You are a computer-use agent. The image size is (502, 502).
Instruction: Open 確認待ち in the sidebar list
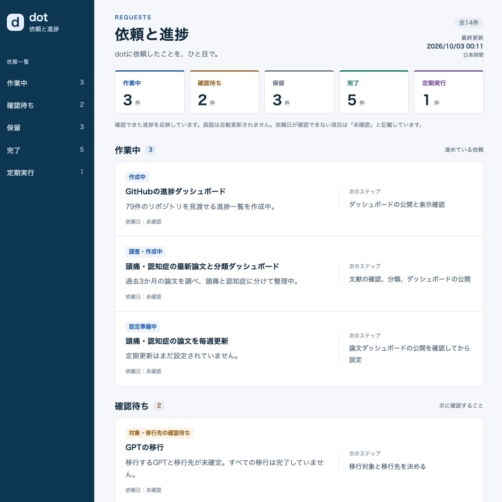[45, 105]
